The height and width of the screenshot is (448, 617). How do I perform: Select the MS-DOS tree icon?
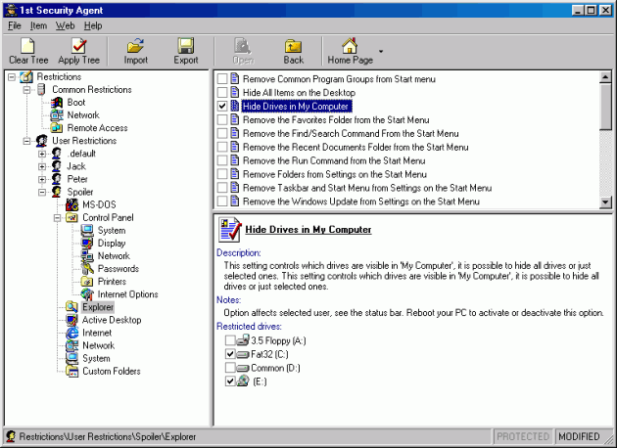coord(72,204)
